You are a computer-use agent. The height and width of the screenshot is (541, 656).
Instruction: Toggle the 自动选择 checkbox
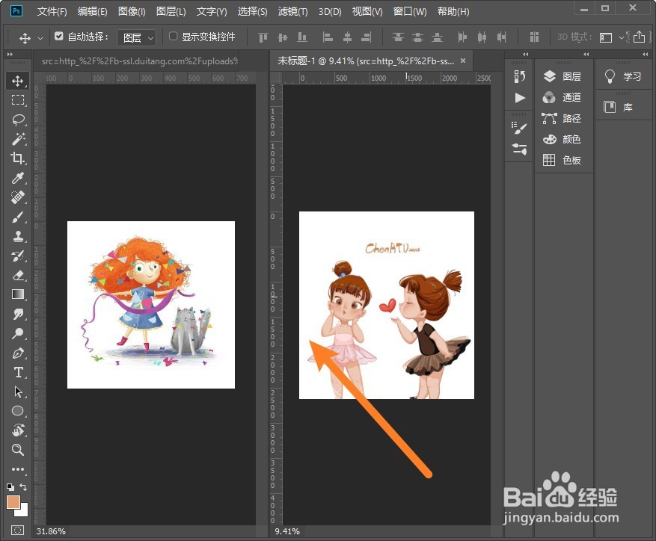[x=58, y=37]
